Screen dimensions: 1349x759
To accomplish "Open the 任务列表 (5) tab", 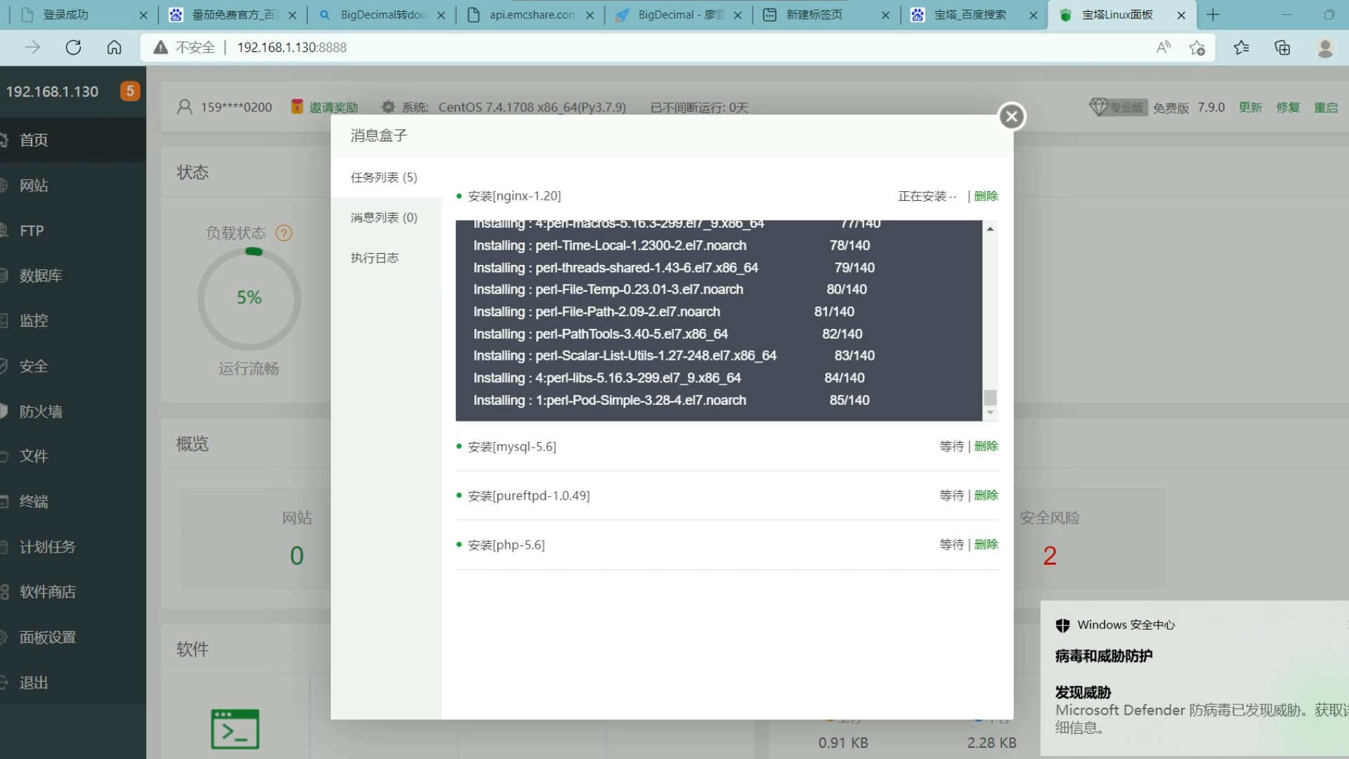I will pyautogui.click(x=384, y=177).
